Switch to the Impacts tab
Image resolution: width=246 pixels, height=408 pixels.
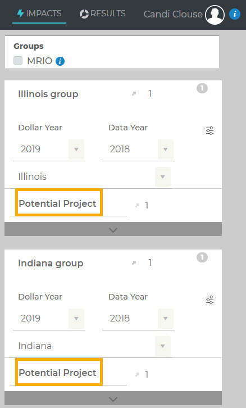tap(39, 13)
